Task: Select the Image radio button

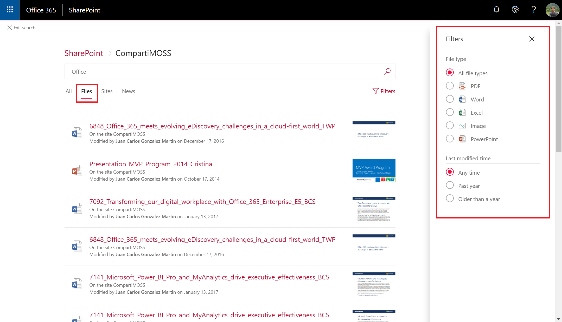Action: (x=450, y=125)
